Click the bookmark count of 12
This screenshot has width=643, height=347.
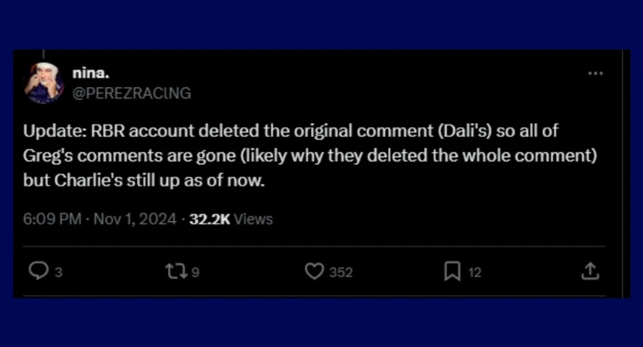[474, 272]
